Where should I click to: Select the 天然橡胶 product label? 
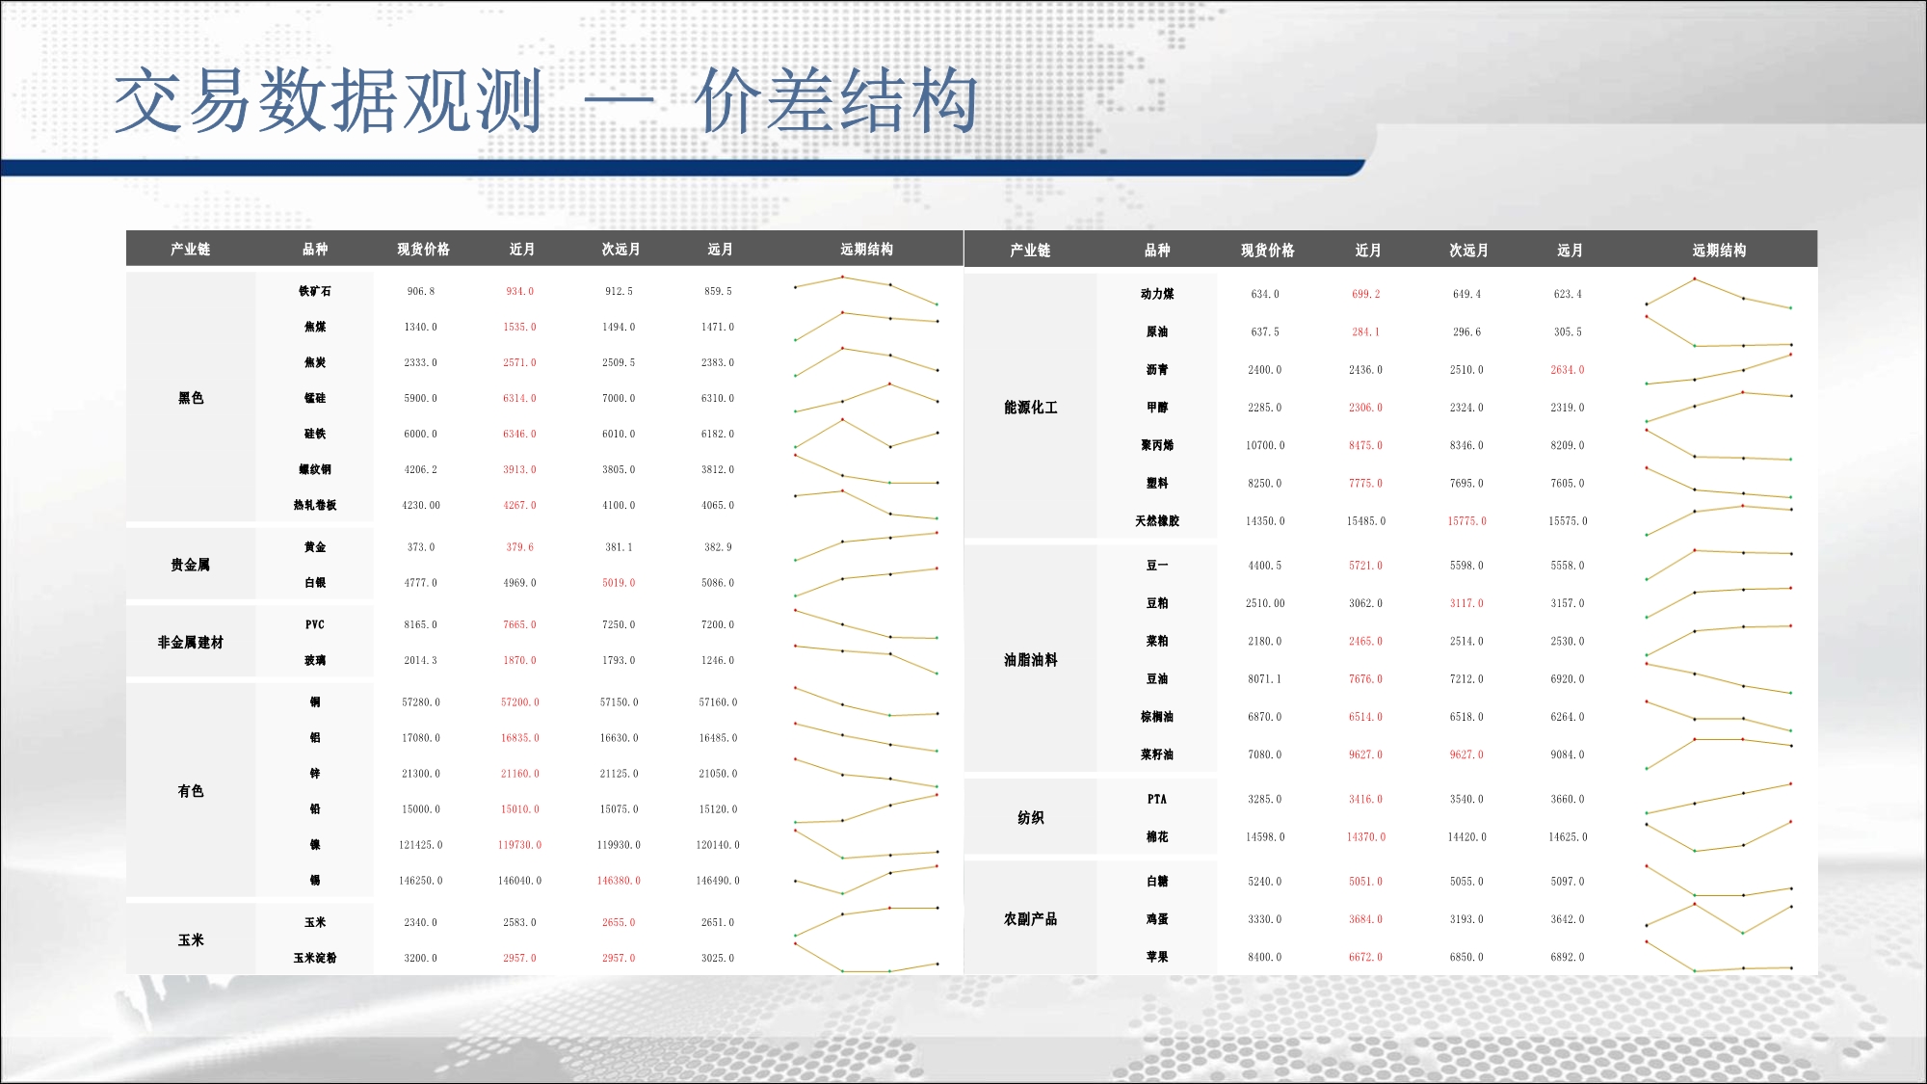click(x=1156, y=520)
